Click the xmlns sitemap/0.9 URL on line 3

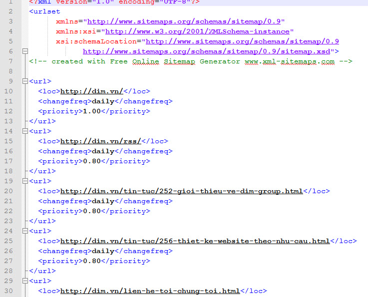point(185,21)
